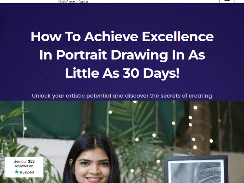Click '30 Days!' in the headline
The height and width of the screenshot is (183, 244).
(151, 73)
